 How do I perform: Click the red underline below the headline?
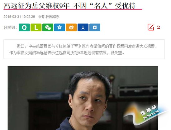click(x=73, y=9)
